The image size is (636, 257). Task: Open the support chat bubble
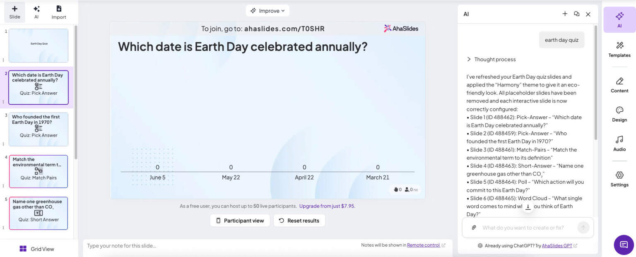623,245
